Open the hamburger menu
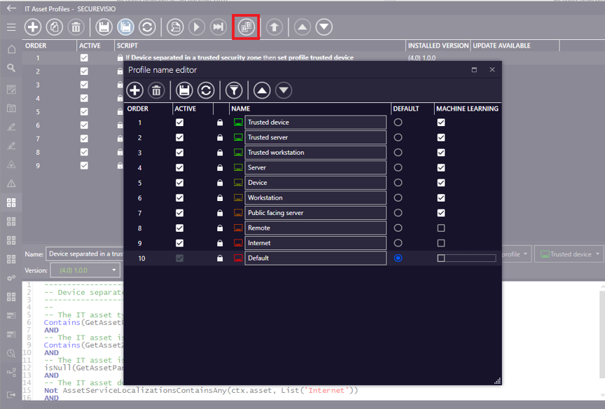This screenshot has height=409, width=605. (x=11, y=27)
